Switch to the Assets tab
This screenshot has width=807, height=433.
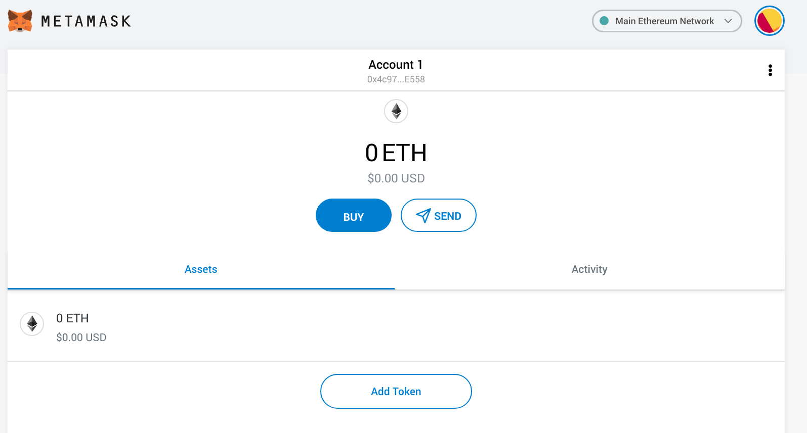point(201,269)
